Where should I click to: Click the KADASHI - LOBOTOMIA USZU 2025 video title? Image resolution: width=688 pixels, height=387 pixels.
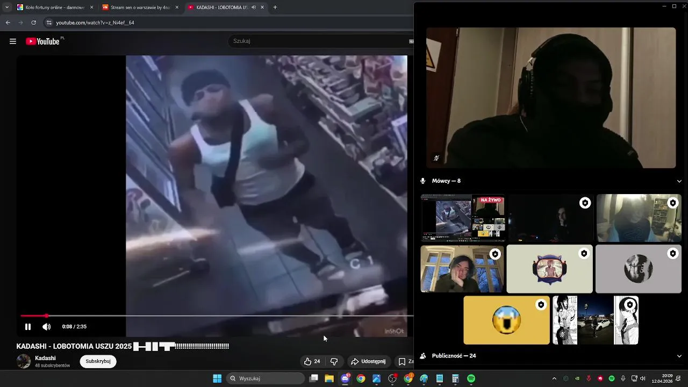tap(123, 347)
